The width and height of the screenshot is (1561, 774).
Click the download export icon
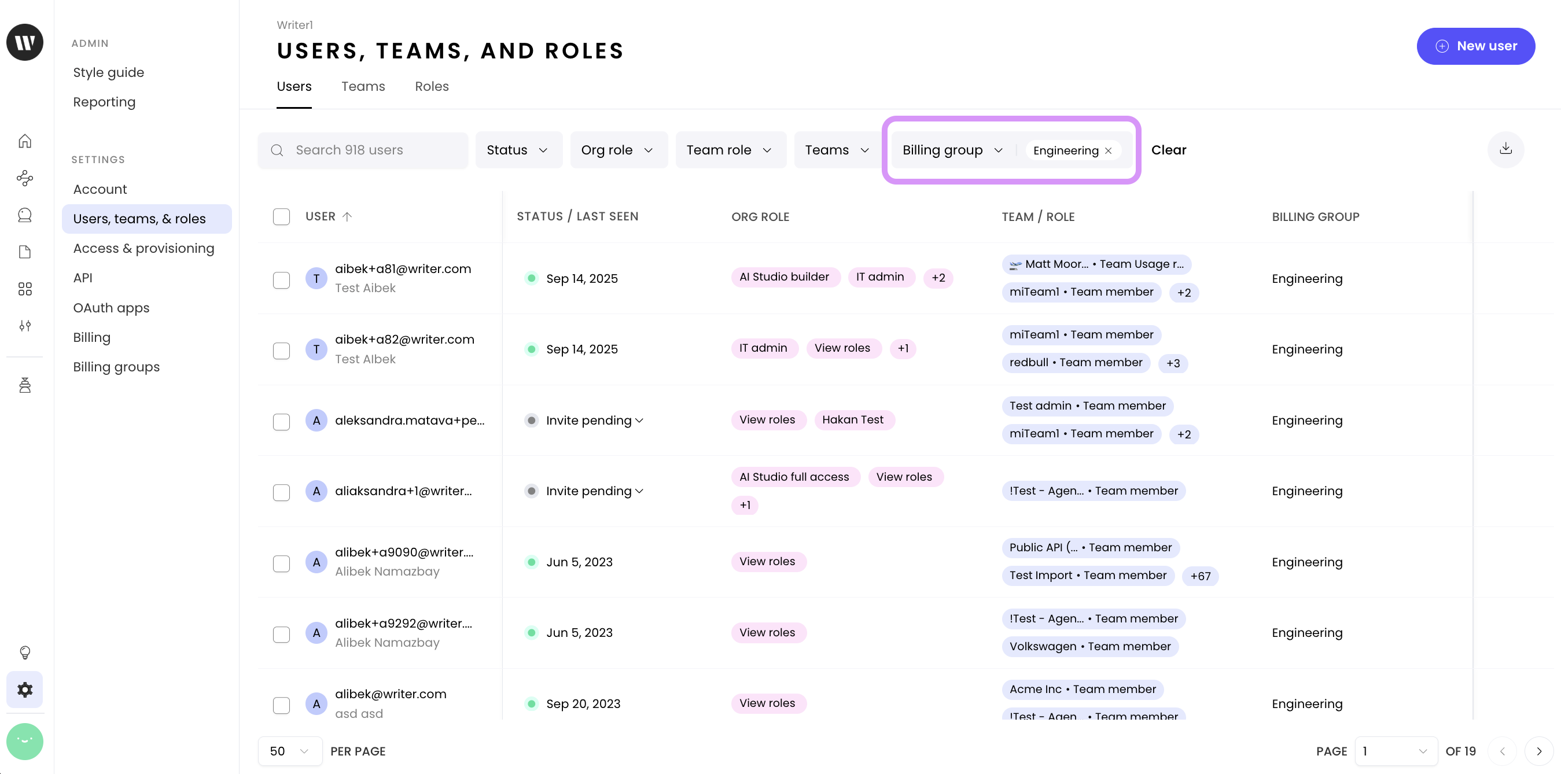(x=1505, y=149)
